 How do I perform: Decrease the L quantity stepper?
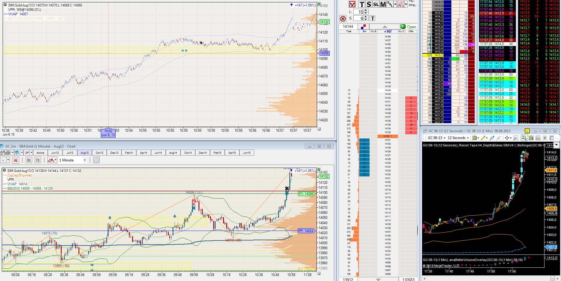click(366, 13)
